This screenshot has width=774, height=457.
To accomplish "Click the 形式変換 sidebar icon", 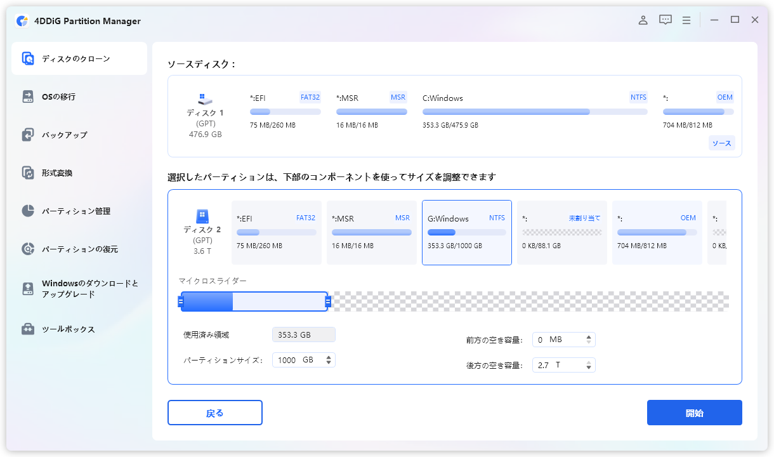I will 28,173.
